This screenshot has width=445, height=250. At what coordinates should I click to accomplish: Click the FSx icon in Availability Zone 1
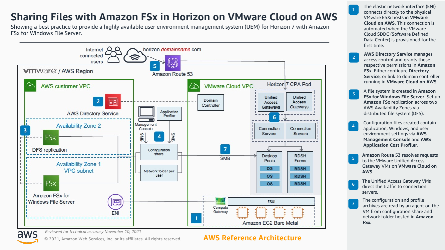[51, 183]
